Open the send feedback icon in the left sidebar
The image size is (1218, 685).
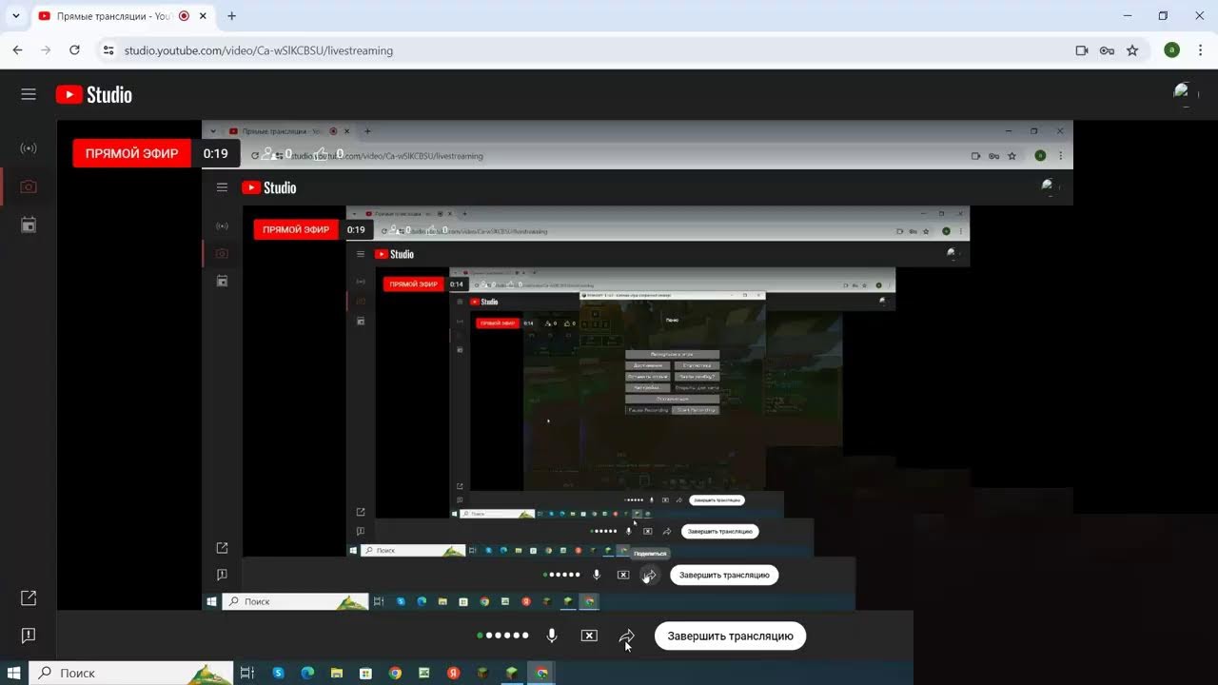(x=29, y=635)
